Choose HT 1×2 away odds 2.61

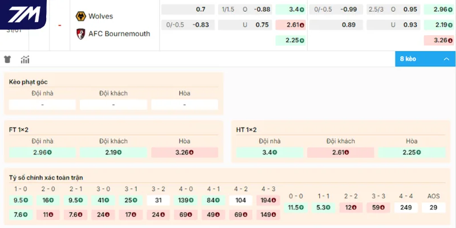[340, 152]
